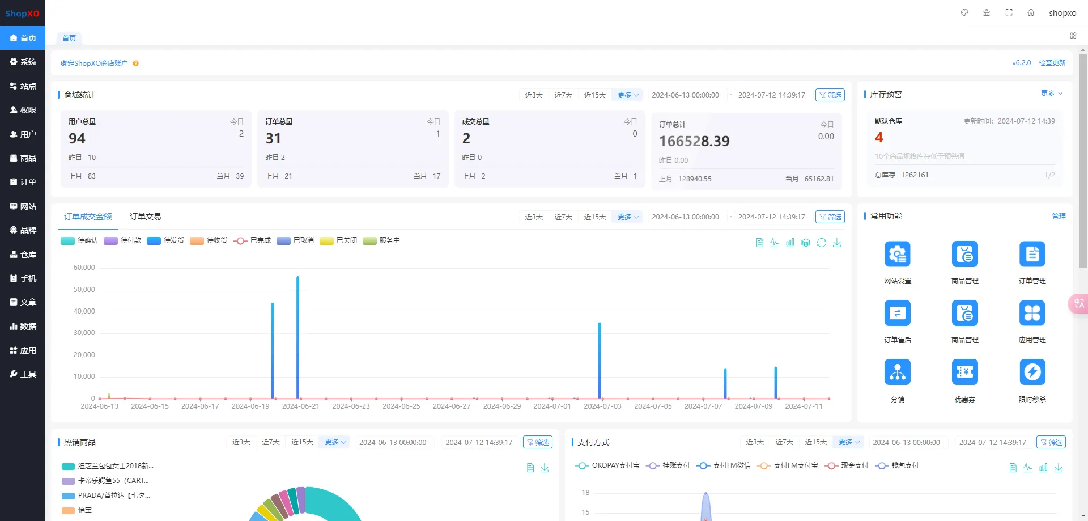Image resolution: width=1088 pixels, height=521 pixels.
Task: Toggle 已取消 series in chart legend
Action: coord(295,240)
